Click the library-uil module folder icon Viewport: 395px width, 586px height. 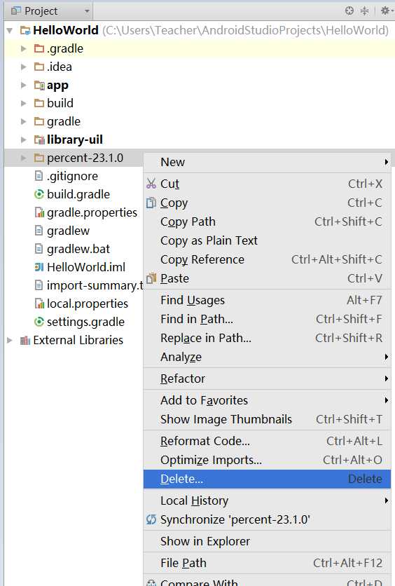point(39,139)
